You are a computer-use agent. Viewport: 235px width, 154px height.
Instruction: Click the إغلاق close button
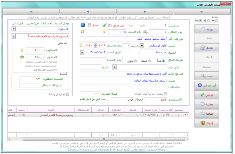[206, 123]
